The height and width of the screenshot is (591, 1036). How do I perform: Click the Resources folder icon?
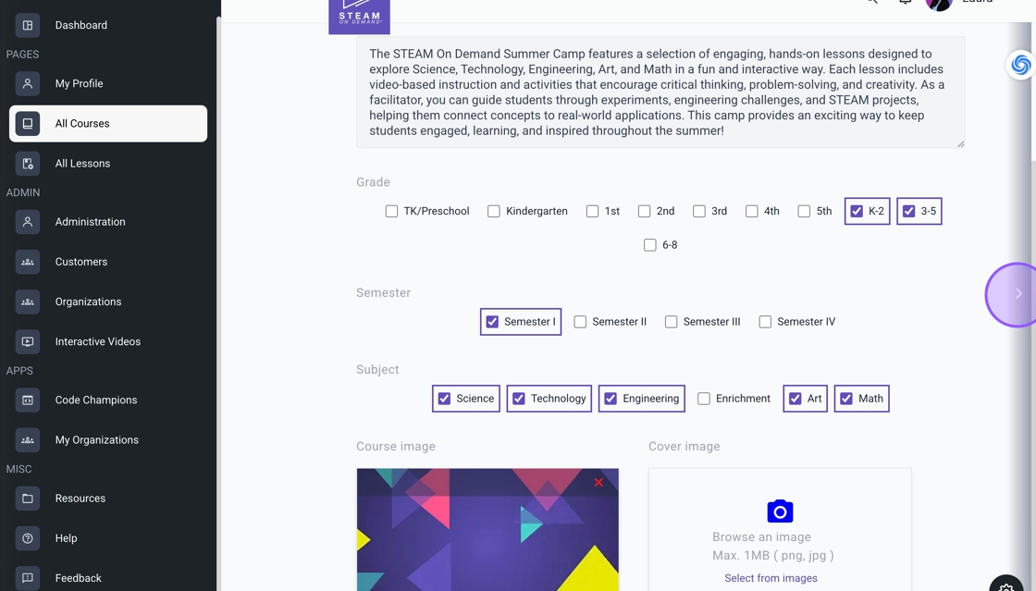pos(28,498)
